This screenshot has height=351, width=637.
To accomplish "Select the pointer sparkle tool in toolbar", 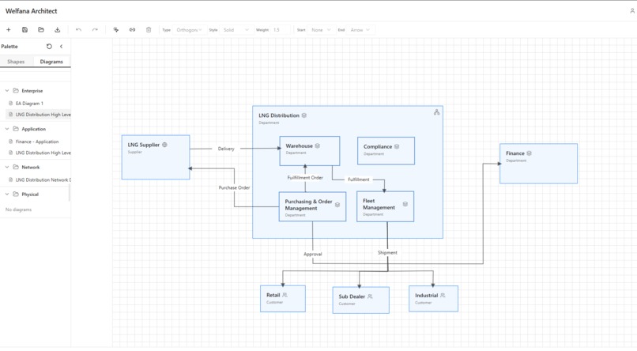I will click(115, 30).
